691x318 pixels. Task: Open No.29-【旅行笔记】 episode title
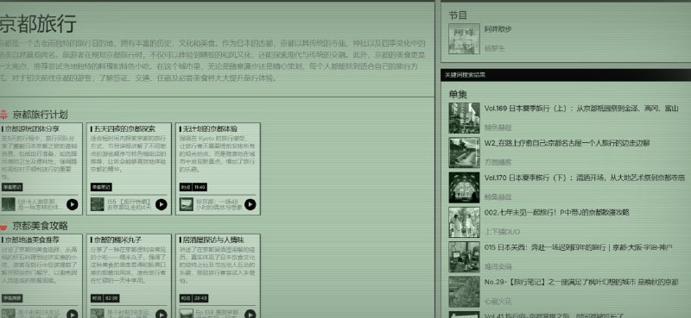point(581,282)
